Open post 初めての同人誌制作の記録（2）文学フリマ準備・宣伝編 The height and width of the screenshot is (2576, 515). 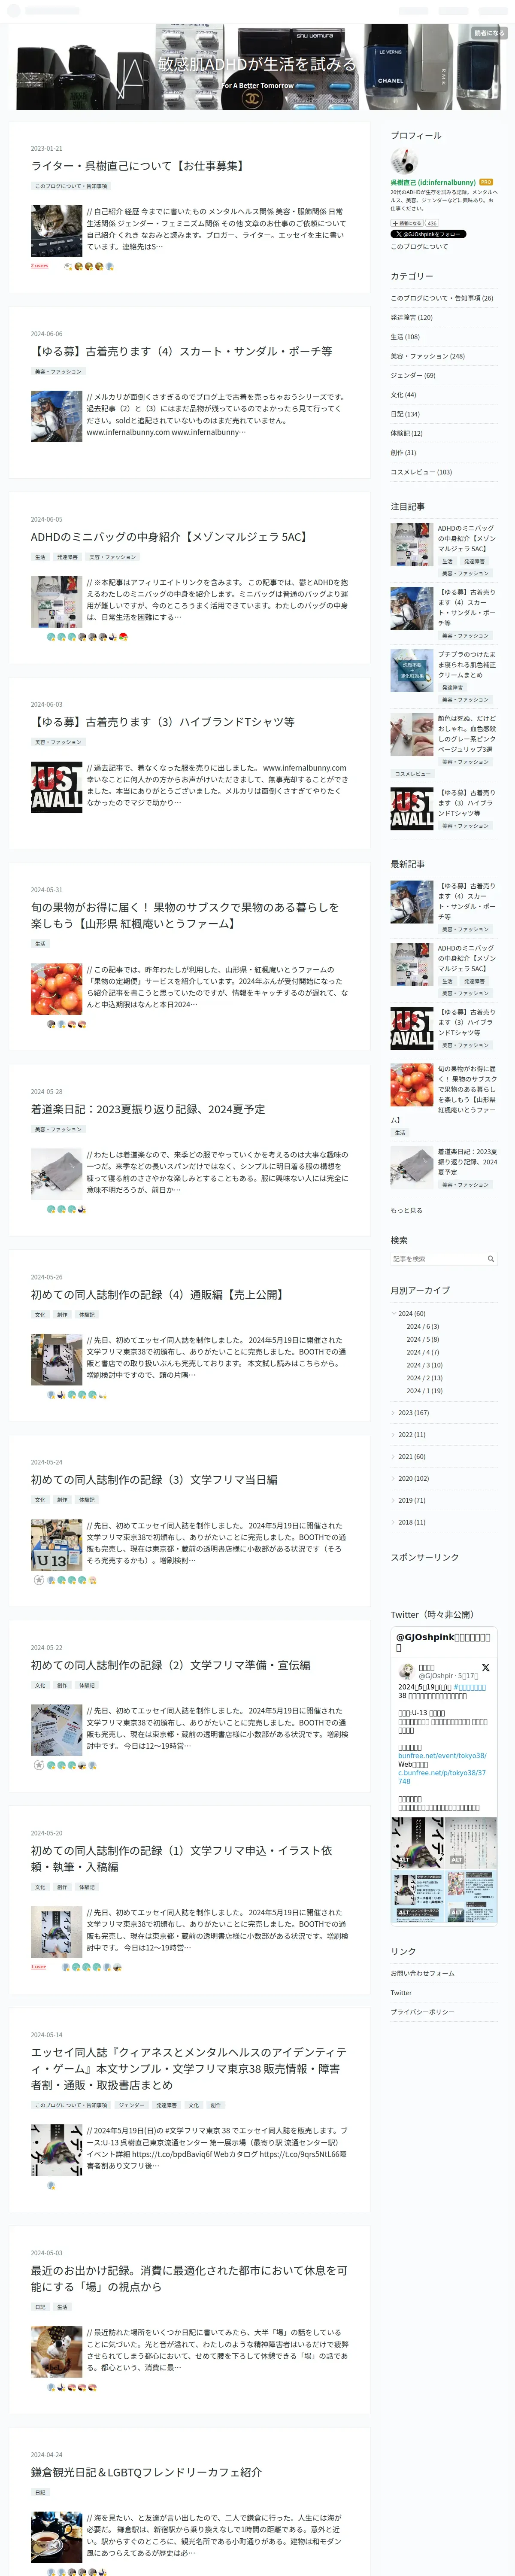[x=170, y=1665]
